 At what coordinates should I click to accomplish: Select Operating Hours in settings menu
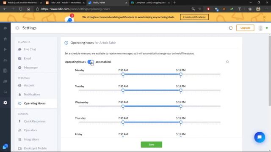click(x=36, y=103)
